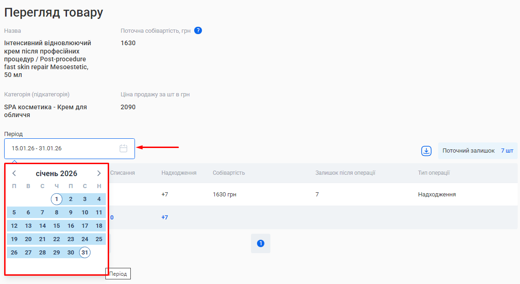Open the січень 2026 month selector header
Image resolution: width=520 pixels, height=284 pixels.
coord(56,173)
